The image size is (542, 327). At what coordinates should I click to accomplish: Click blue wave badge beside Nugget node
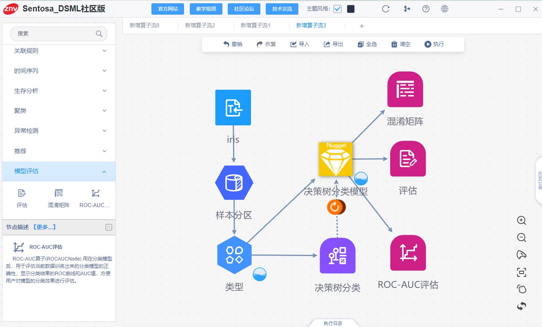pos(361,179)
